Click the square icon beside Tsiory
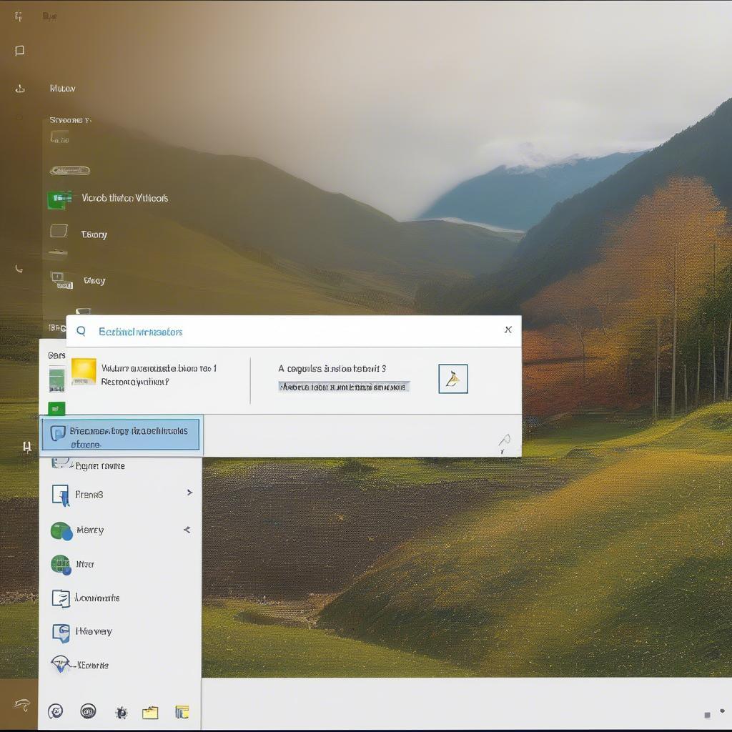 pyautogui.click(x=59, y=231)
